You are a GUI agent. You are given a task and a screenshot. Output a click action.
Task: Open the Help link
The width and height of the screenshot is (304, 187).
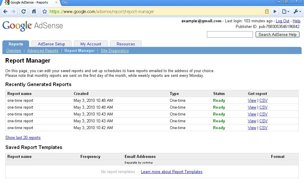coord(297,21)
